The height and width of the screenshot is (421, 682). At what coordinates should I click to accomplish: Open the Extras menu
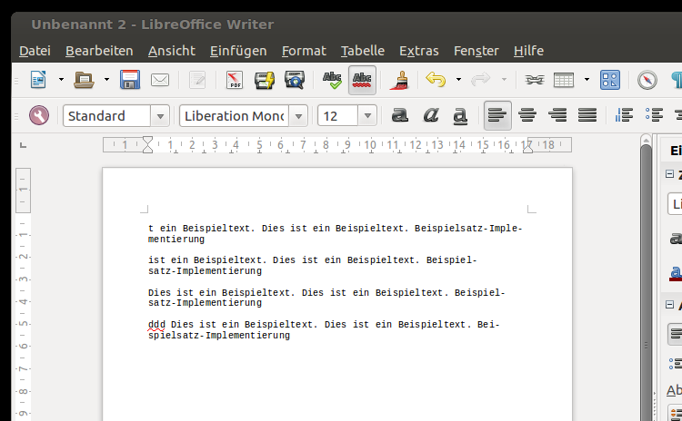419,51
